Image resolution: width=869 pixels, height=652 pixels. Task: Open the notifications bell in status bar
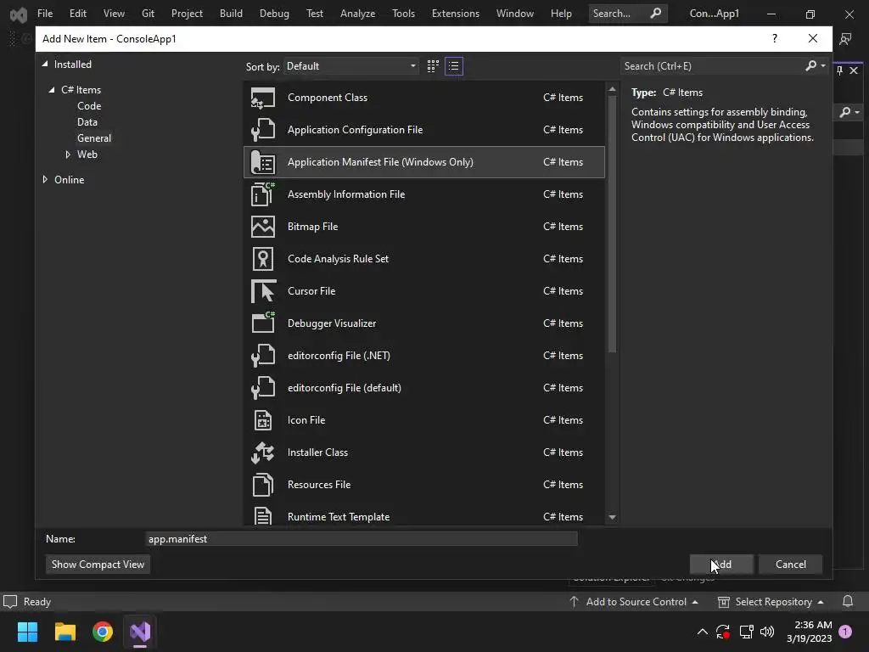[848, 602]
